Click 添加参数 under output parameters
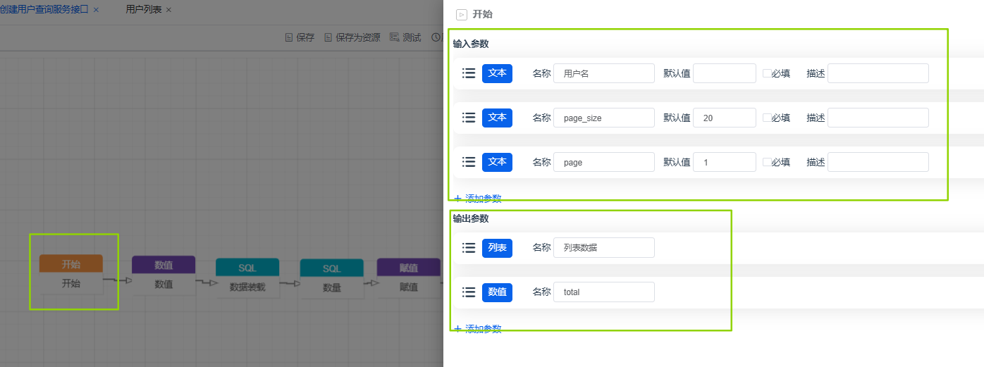 pos(478,329)
